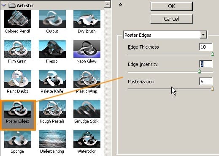Pick the Fresco filter thumbnail
Viewport: 219px width, 156px height.
52,49
